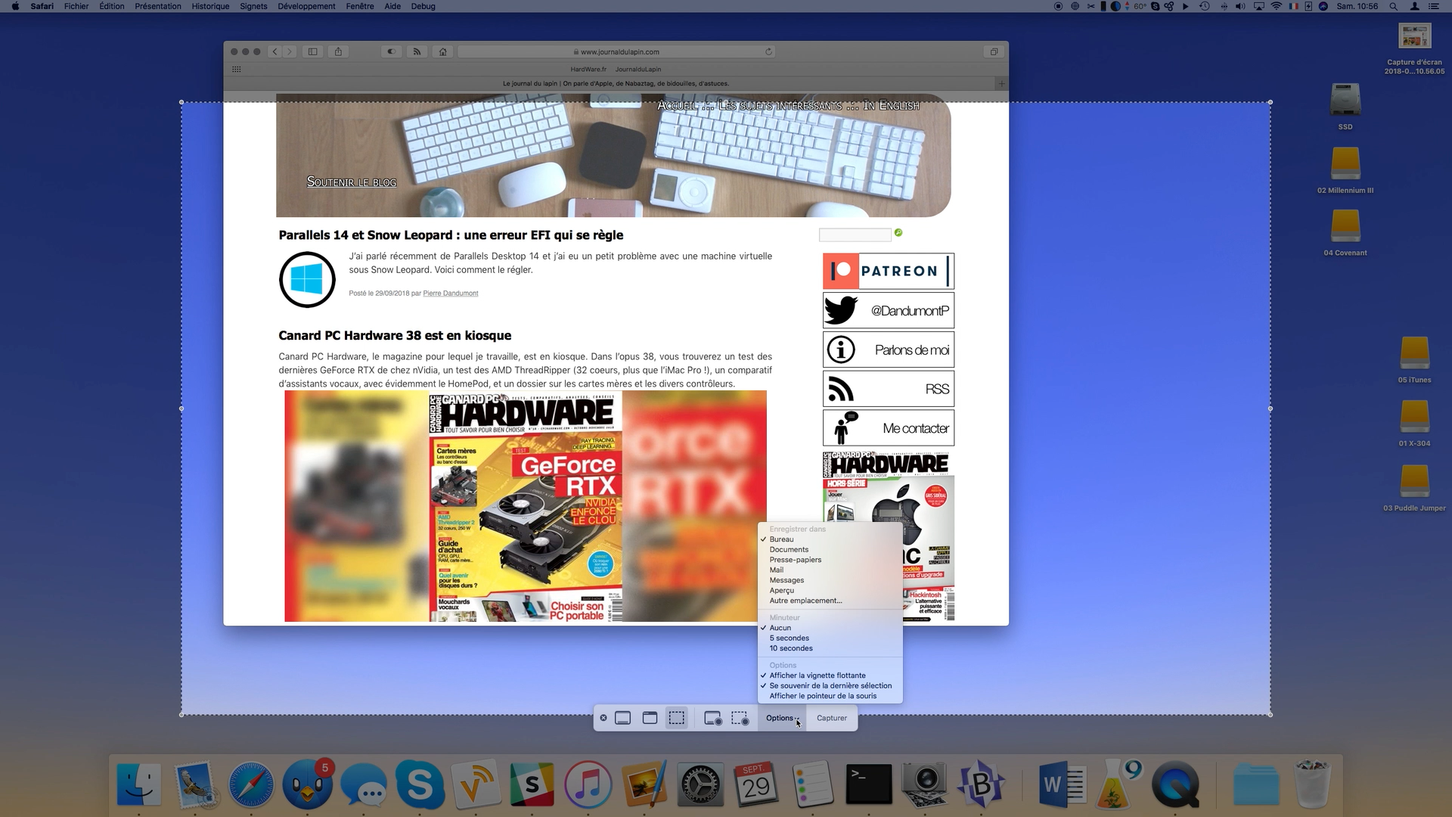The width and height of the screenshot is (1452, 817).
Task: Toggle the Safari sidebar button
Action: point(312,51)
